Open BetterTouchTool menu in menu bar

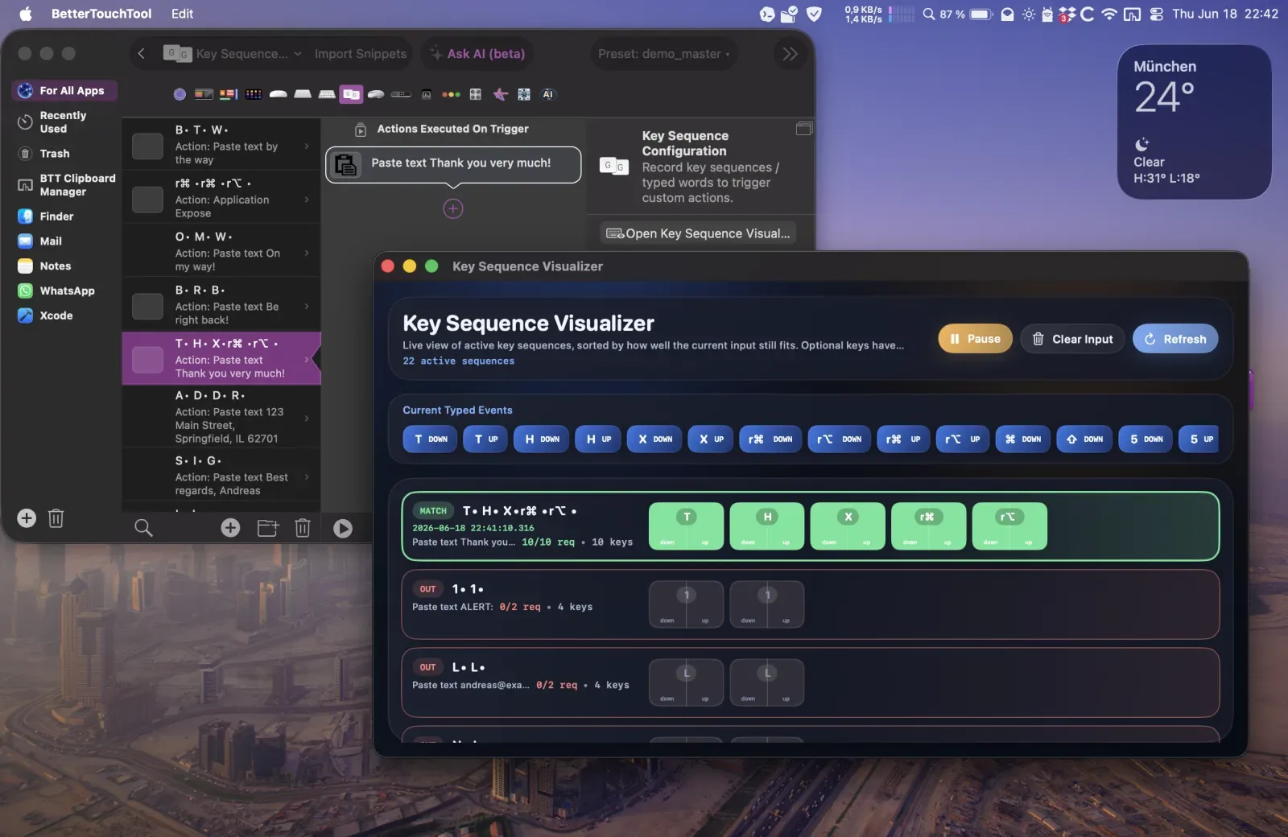click(101, 14)
